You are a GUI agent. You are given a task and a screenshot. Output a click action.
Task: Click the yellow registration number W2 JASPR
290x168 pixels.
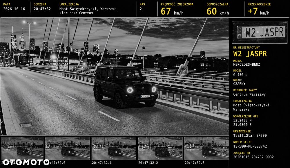[250, 54]
